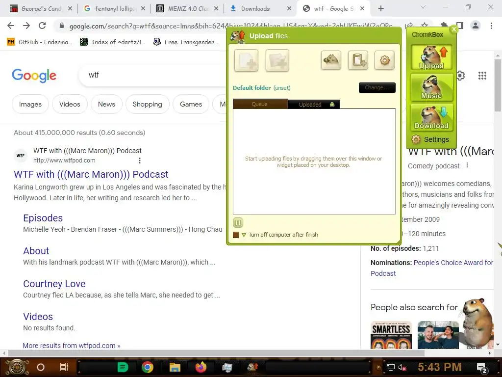Switch to George's Candy browser tab
Viewport: 502px width, 377px height.
[41, 9]
